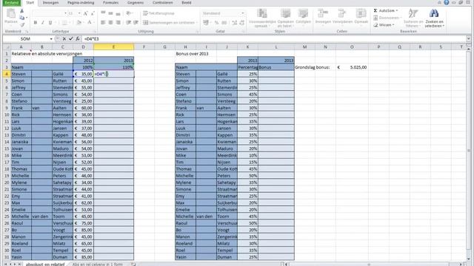
Task: Click the fill color bucket swatch
Action: [79, 23]
